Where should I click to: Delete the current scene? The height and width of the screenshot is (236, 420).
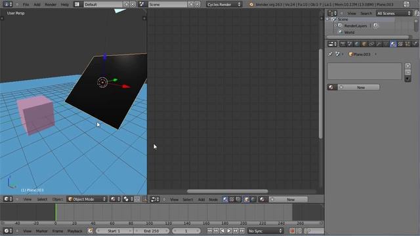197,5
